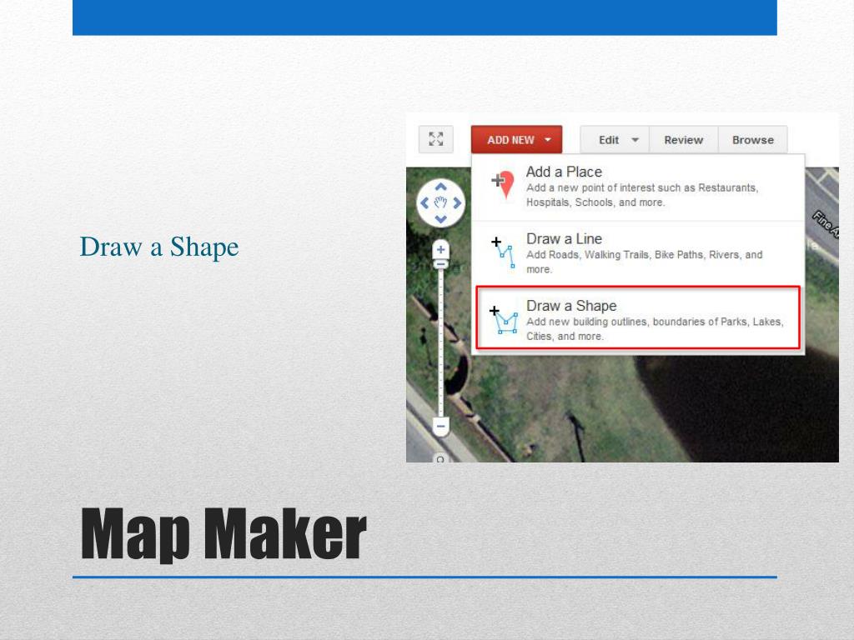The width and height of the screenshot is (854, 640).
Task: Select Add a Place menu entry
Action: [638, 187]
